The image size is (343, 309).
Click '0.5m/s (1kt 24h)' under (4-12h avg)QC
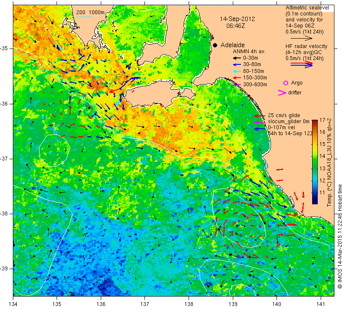click(x=304, y=58)
